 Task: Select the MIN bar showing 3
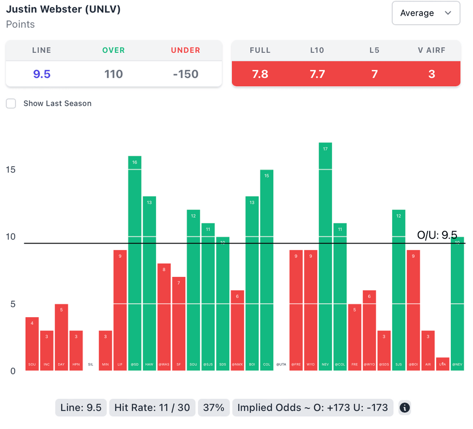click(105, 350)
